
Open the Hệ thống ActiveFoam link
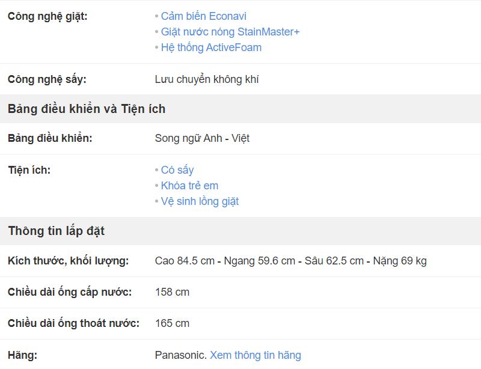(211, 47)
